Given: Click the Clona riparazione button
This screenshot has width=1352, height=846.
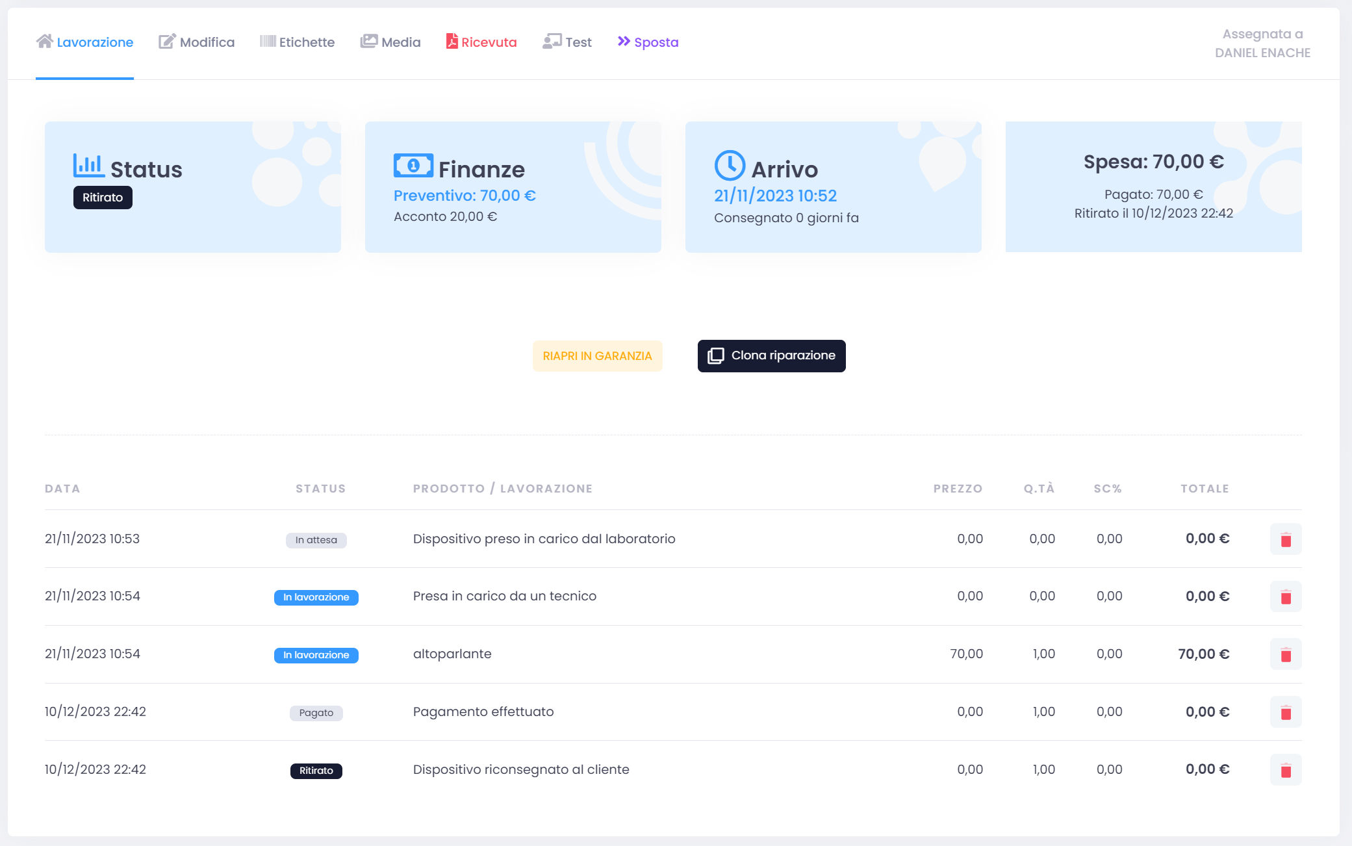Looking at the screenshot, I should pyautogui.click(x=771, y=356).
